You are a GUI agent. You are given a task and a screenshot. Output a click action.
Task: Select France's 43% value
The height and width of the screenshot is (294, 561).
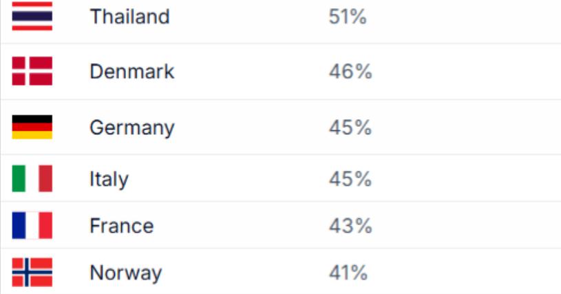click(x=350, y=226)
